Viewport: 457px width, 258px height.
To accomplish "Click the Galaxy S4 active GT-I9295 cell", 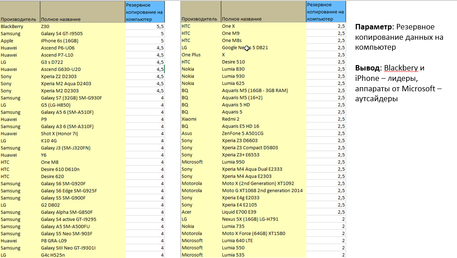I will [83, 219].
